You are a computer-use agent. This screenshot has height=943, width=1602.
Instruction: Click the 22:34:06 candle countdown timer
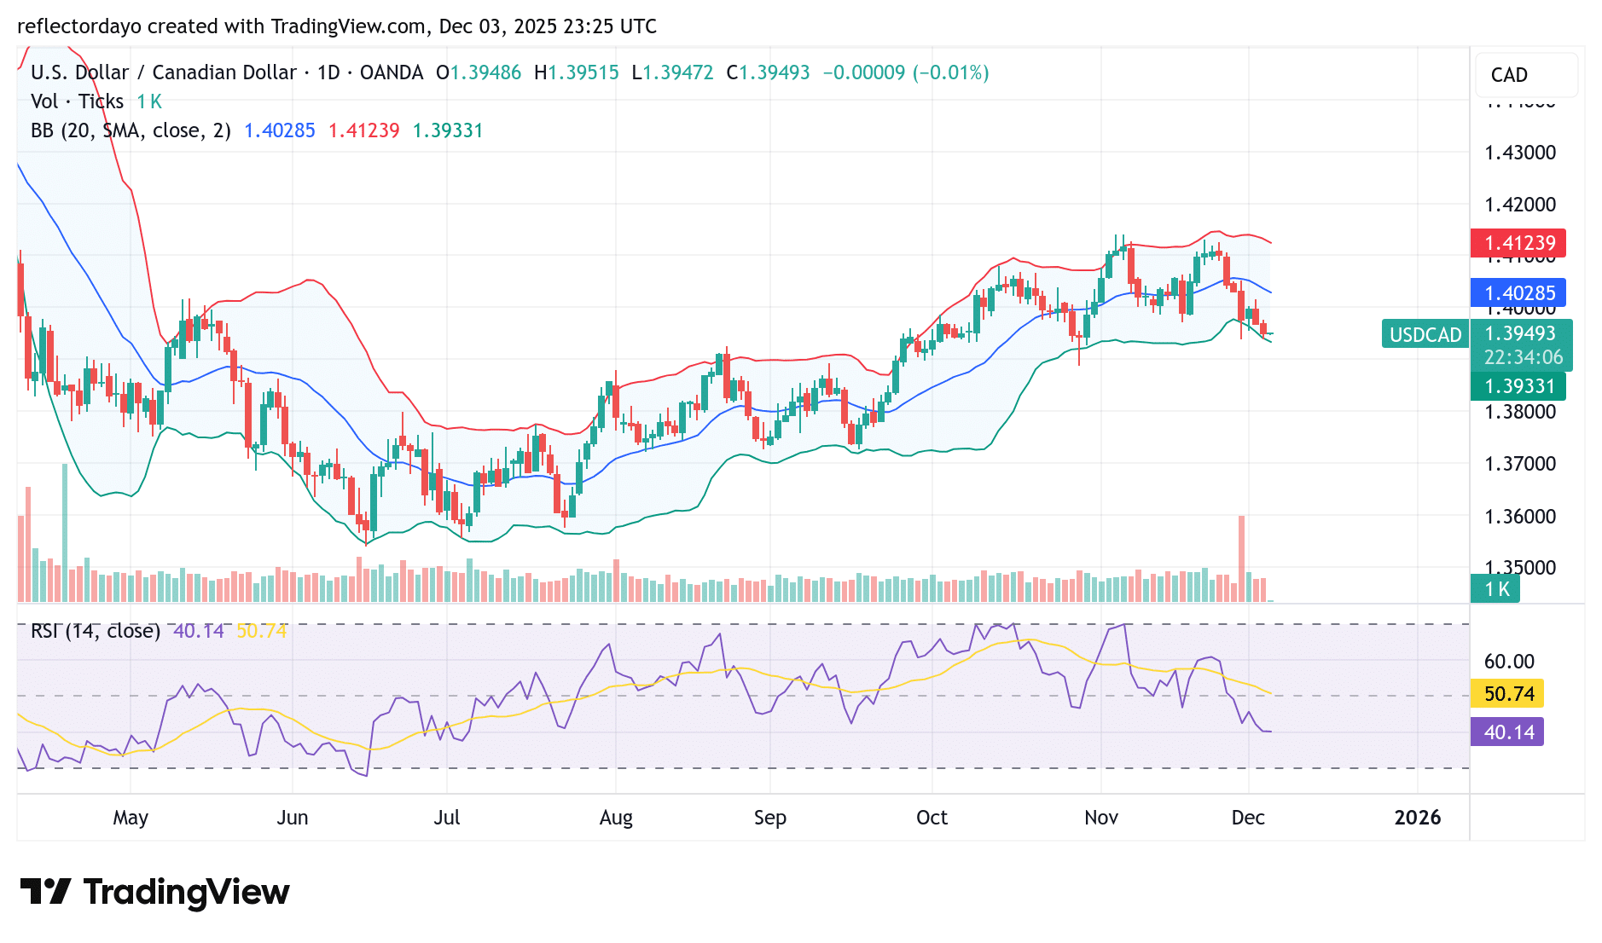pos(1525,358)
